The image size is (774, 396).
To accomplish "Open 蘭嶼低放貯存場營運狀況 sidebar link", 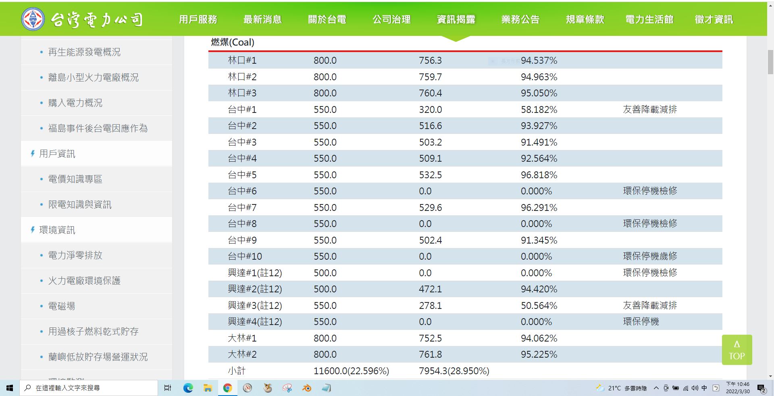I will pos(98,357).
